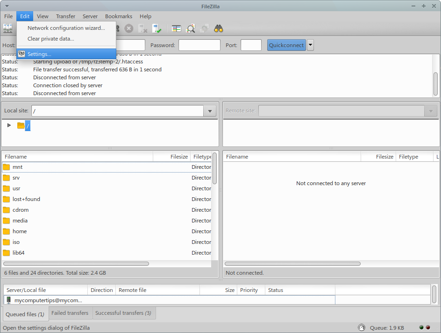This screenshot has width=441, height=333.
Task: Open the Quickconnect history dropdown arrow
Action: 310,45
